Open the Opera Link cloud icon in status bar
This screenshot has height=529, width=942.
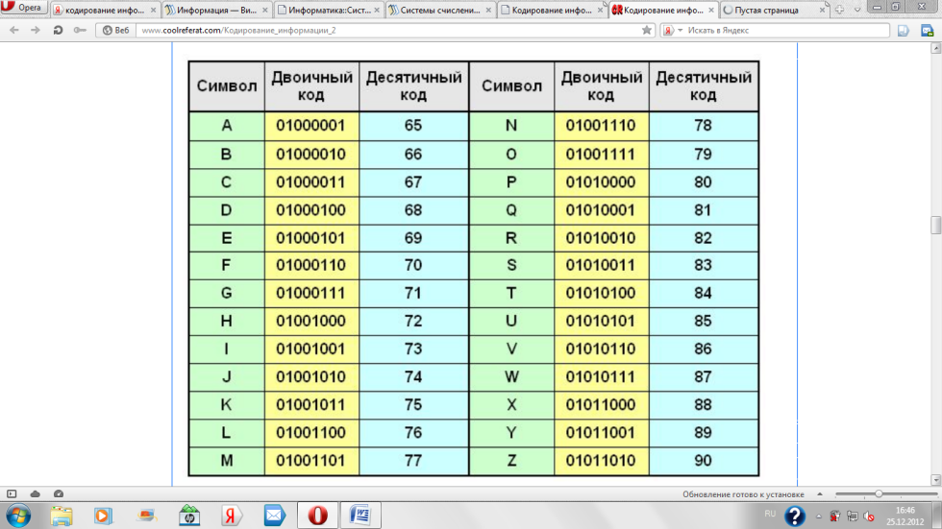36,493
